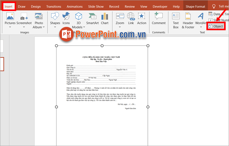
Task: Switch to the Review tab
Action: (130, 7)
